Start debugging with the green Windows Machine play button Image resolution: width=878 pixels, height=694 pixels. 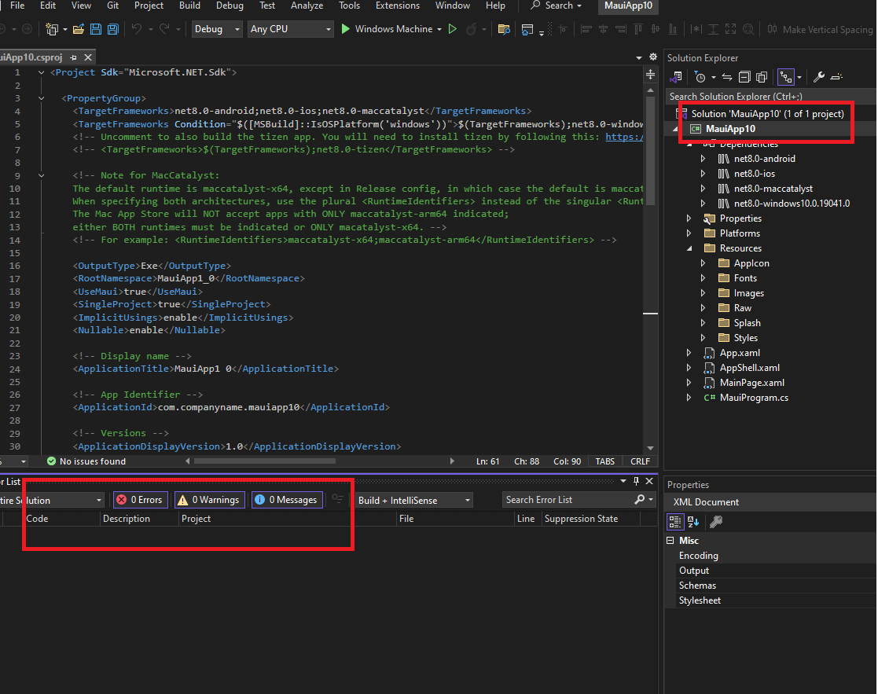pyautogui.click(x=347, y=29)
